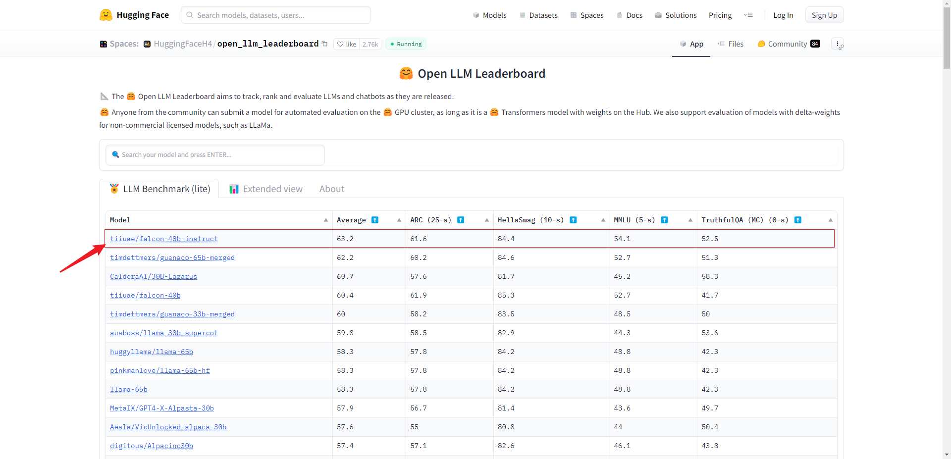
Task: Click the page vertical scrollbar thumb
Action: 947,37
